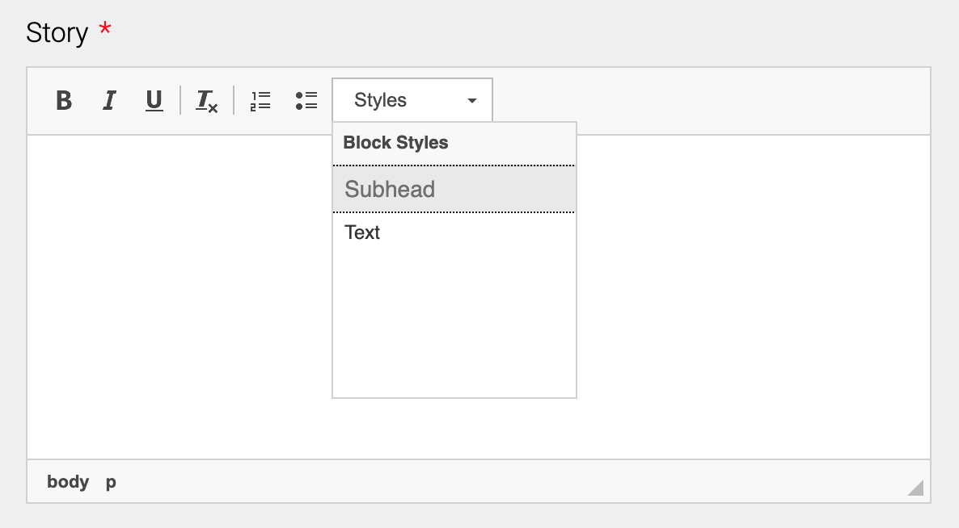The height and width of the screenshot is (528, 959).
Task: Toggle bold off using the B toolbar icon
Action: pos(63,100)
